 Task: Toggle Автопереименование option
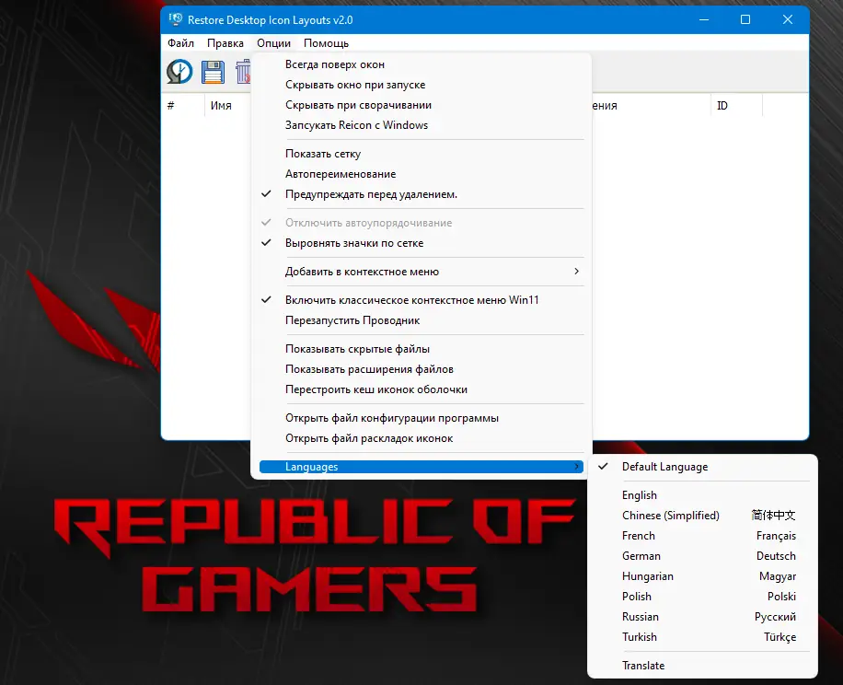(x=421, y=174)
